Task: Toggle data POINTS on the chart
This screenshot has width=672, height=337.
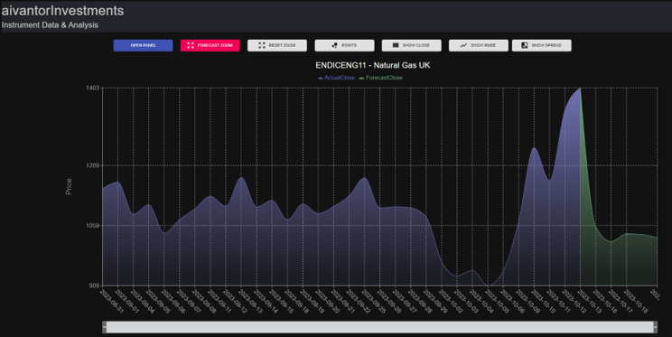Action: pos(344,45)
